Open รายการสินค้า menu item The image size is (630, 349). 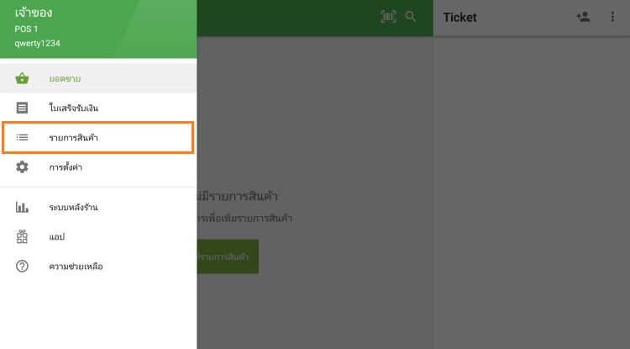coord(74,137)
